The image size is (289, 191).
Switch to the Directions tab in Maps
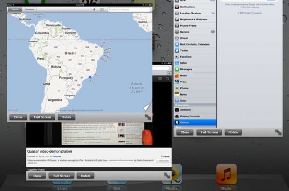pyautogui.click(x=29, y=9)
